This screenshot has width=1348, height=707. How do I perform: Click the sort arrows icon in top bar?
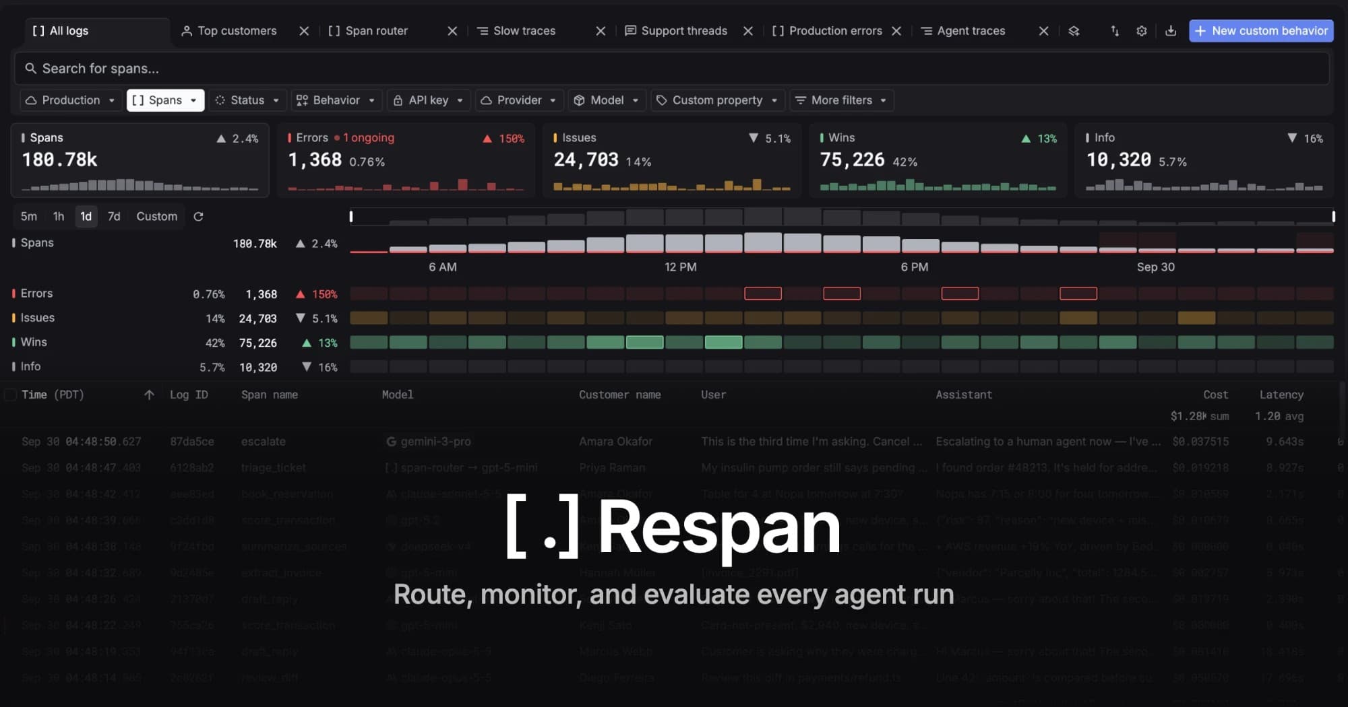pos(1114,31)
